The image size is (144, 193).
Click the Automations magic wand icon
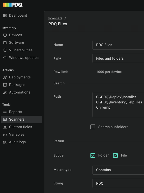click(5, 92)
